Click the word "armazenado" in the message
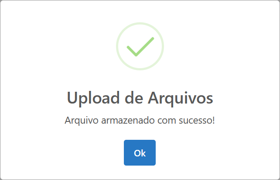This screenshot has height=180, width=280. [x=128, y=120]
